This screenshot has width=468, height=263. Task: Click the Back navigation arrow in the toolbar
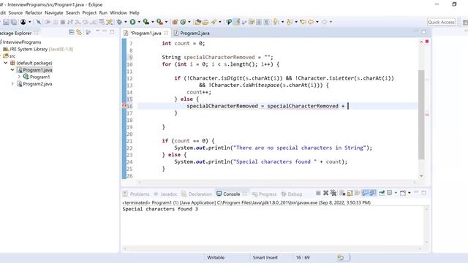pyautogui.click(x=311, y=22)
